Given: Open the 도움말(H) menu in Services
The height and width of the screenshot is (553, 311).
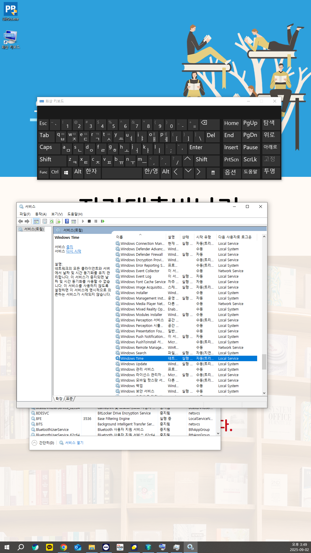Looking at the screenshot, I should 75,214.
